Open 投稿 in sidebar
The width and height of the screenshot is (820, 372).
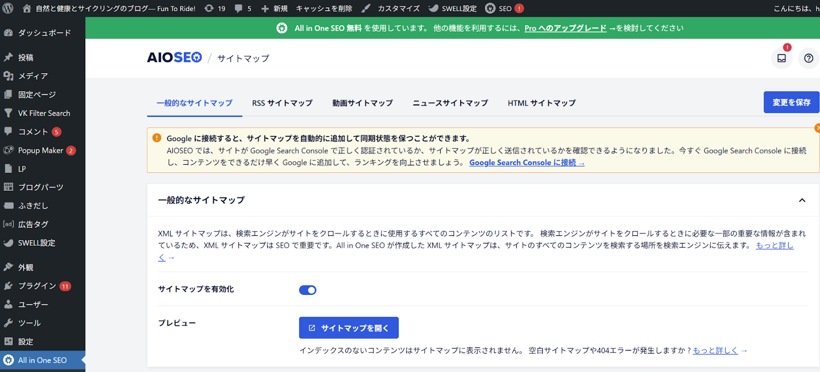click(x=43, y=57)
